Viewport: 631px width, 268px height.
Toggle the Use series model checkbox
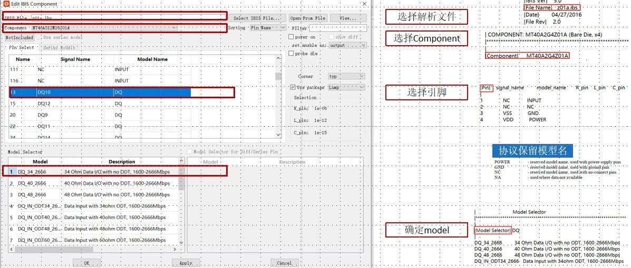tap(39, 37)
